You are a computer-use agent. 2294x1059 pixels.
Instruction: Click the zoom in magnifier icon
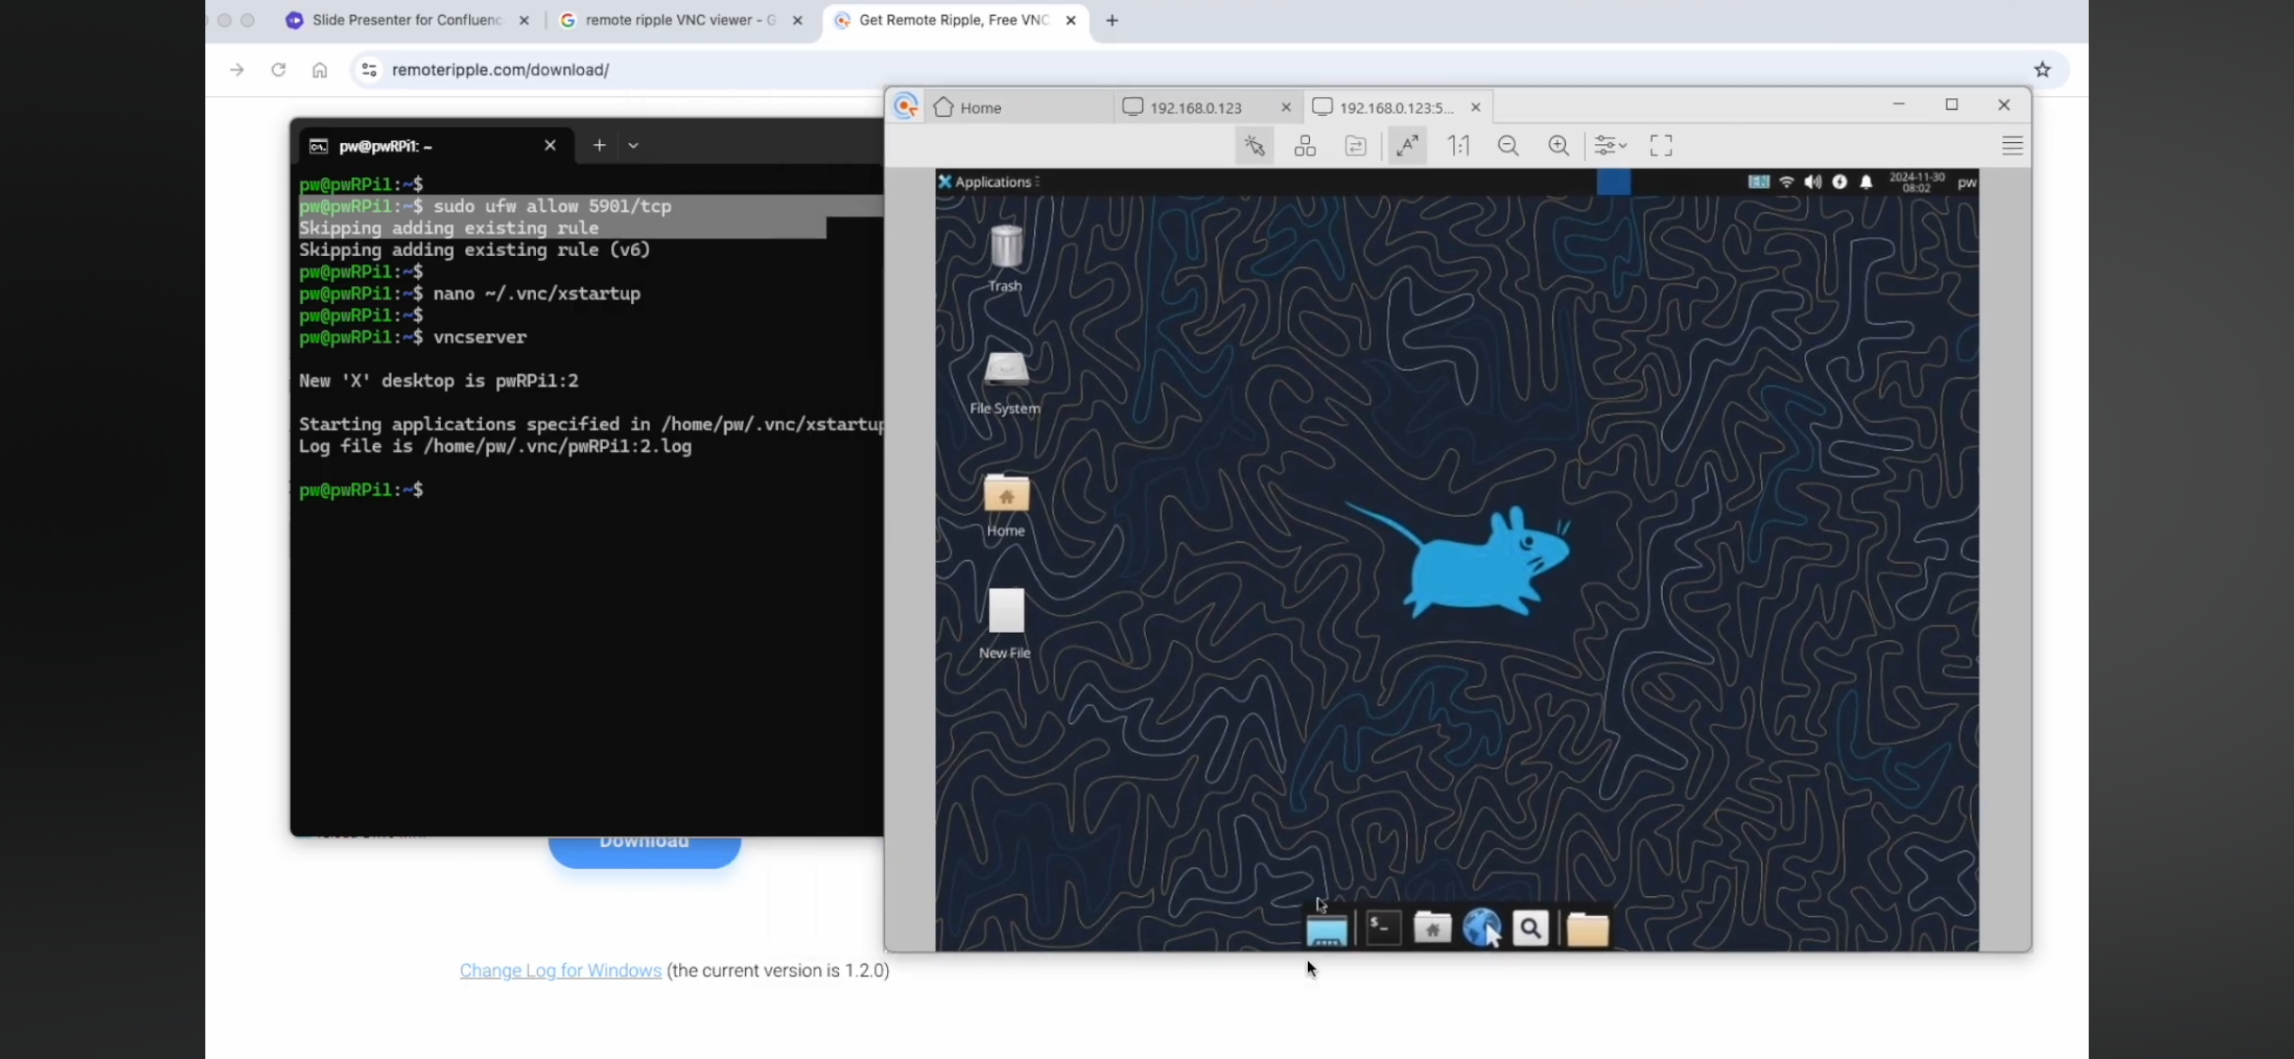pyautogui.click(x=1559, y=146)
